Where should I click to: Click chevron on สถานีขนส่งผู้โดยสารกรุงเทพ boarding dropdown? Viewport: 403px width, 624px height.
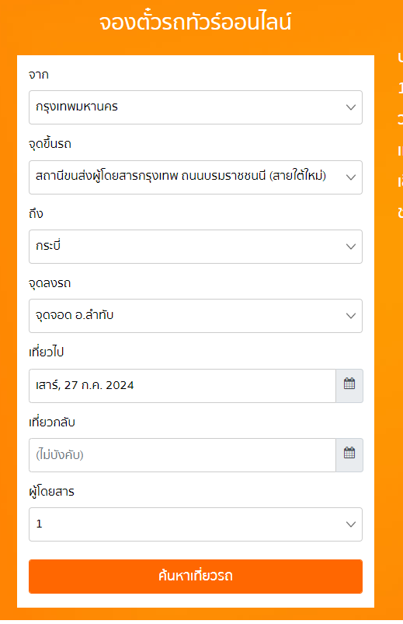tap(351, 177)
